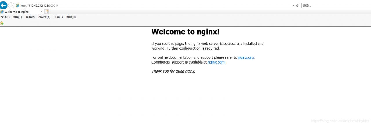Screen dimensions: 371x125
Task: Click the Forward navigation arrow
Action: click(11, 5)
